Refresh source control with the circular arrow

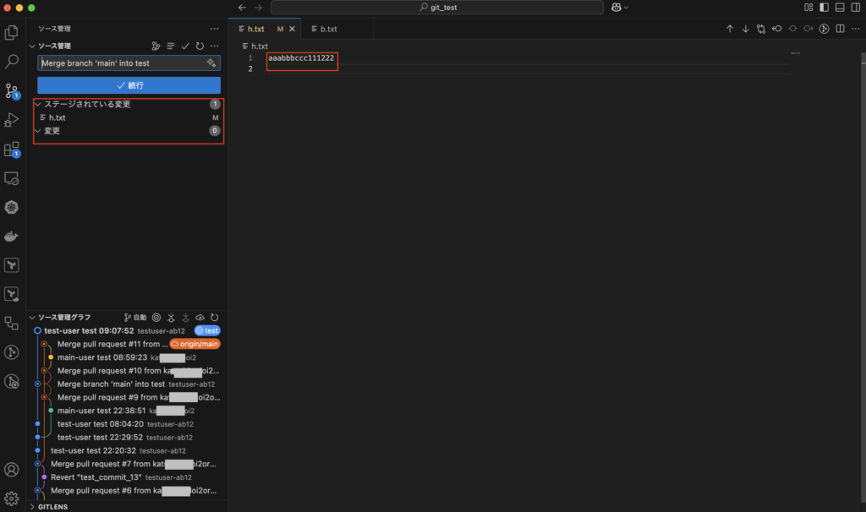(x=200, y=46)
